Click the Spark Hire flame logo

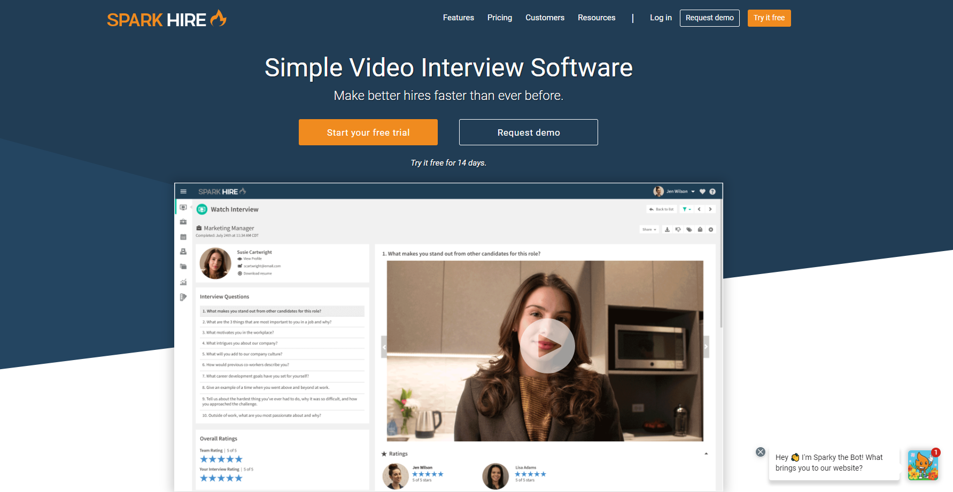(x=167, y=19)
